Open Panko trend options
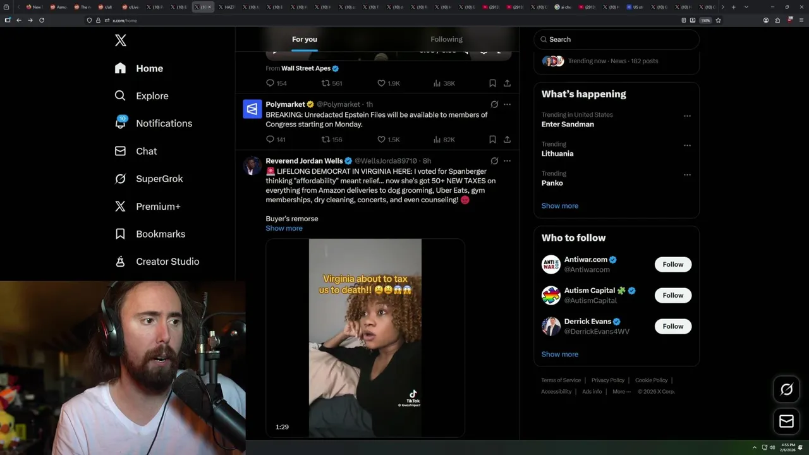809x455 pixels. pos(687,175)
